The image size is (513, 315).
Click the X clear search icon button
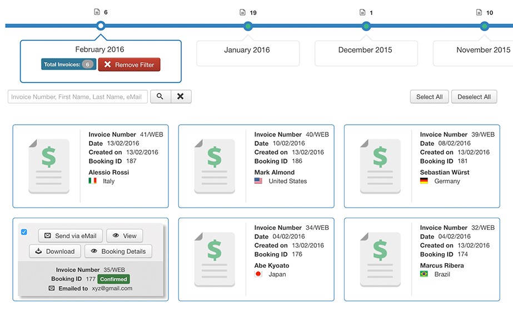181,96
